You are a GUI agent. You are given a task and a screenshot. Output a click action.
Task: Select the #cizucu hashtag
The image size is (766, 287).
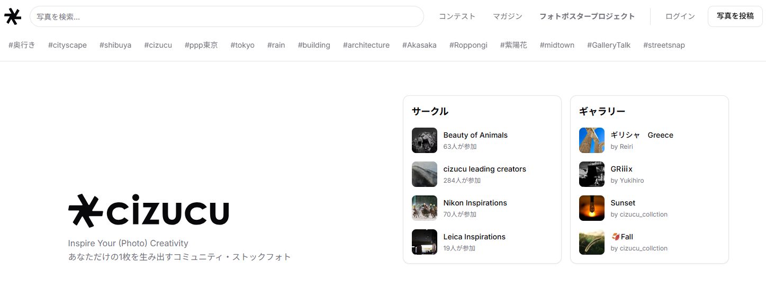point(158,45)
